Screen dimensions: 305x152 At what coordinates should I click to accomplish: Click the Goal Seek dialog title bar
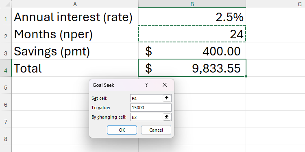(117, 85)
